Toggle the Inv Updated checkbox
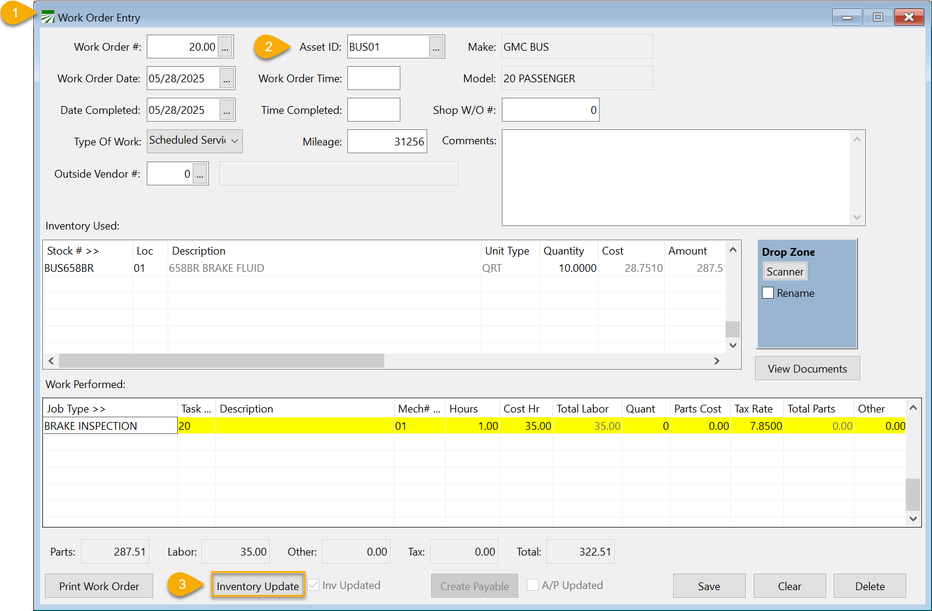Image resolution: width=932 pixels, height=611 pixels. (313, 585)
